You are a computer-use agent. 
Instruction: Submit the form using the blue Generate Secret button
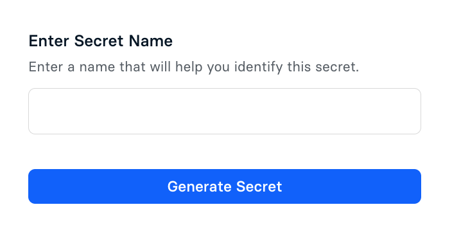click(x=225, y=186)
